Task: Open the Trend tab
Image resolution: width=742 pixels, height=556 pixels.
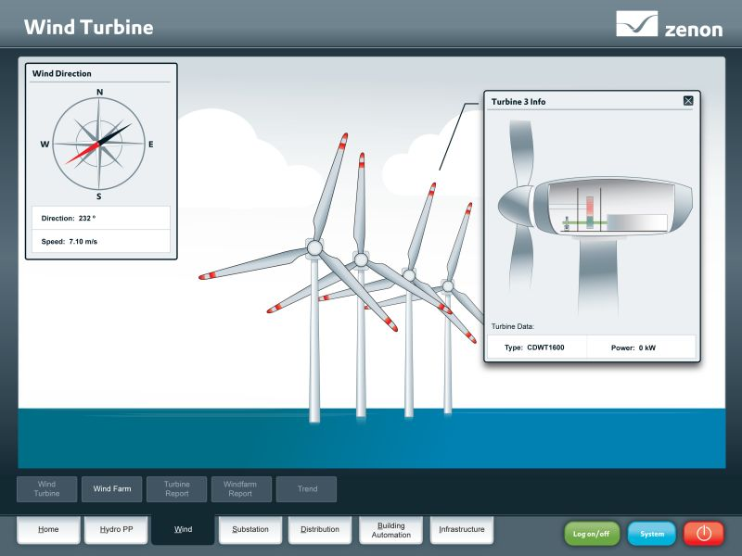Action: [307, 488]
